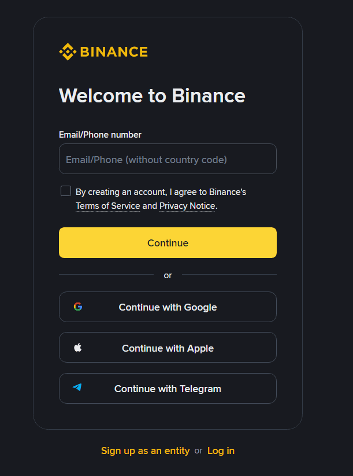This screenshot has width=353, height=476.
Task: Follow the Sign up as an entity link
Action: point(145,451)
